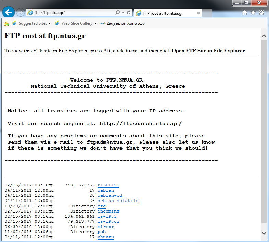Refresh the FTP page

tap(129, 12)
